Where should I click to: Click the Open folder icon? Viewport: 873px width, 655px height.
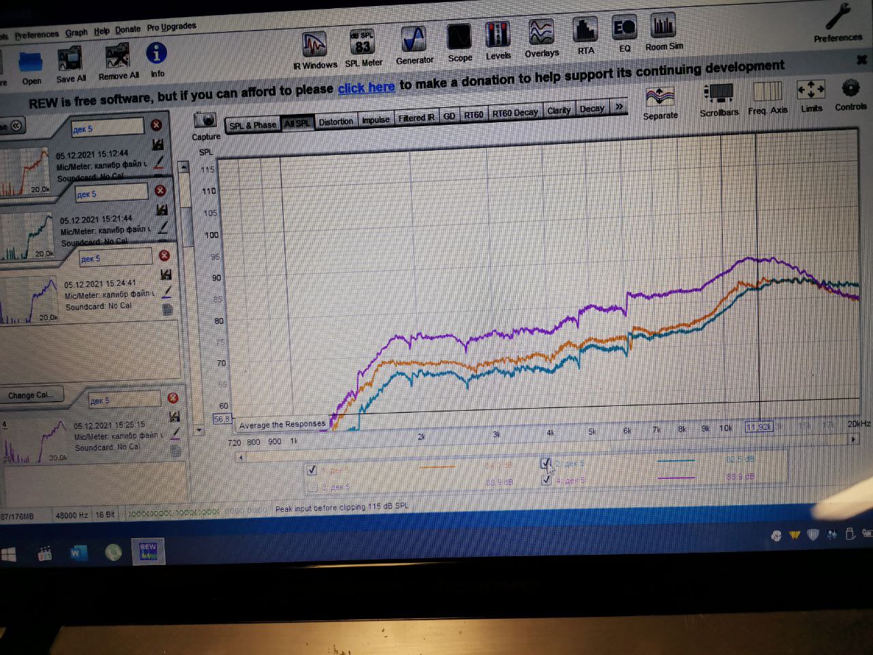point(31,67)
